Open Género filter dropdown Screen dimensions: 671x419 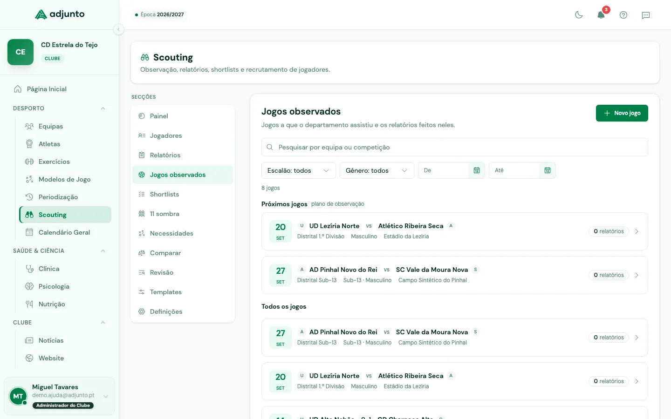point(377,170)
